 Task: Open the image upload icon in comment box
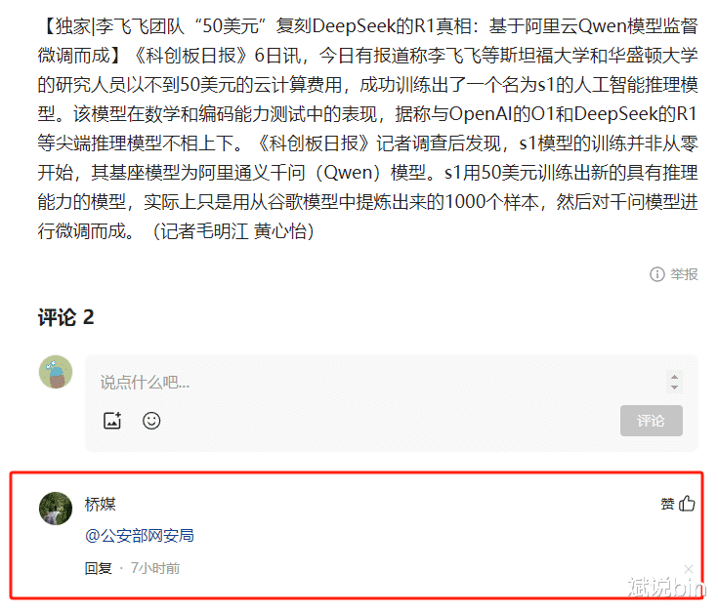(x=112, y=421)
